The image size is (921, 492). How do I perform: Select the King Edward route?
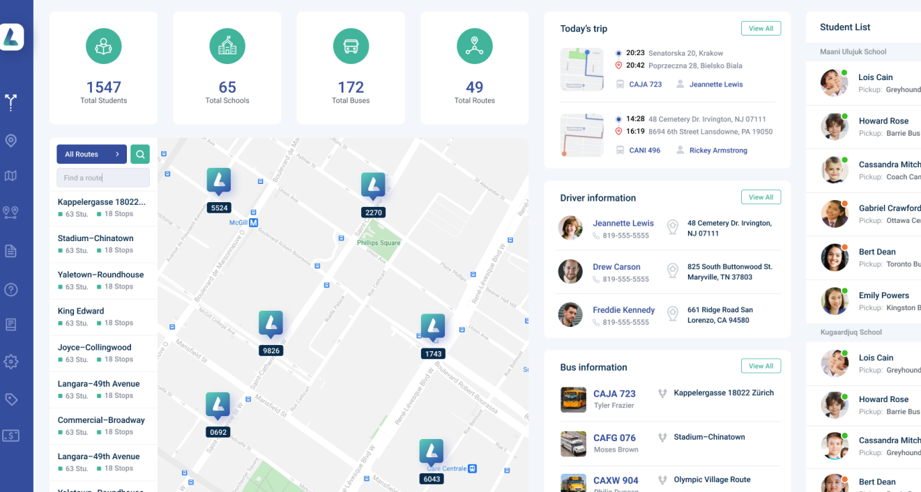81,311
